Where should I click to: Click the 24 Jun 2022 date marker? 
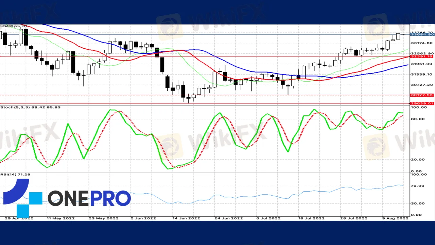228,218
